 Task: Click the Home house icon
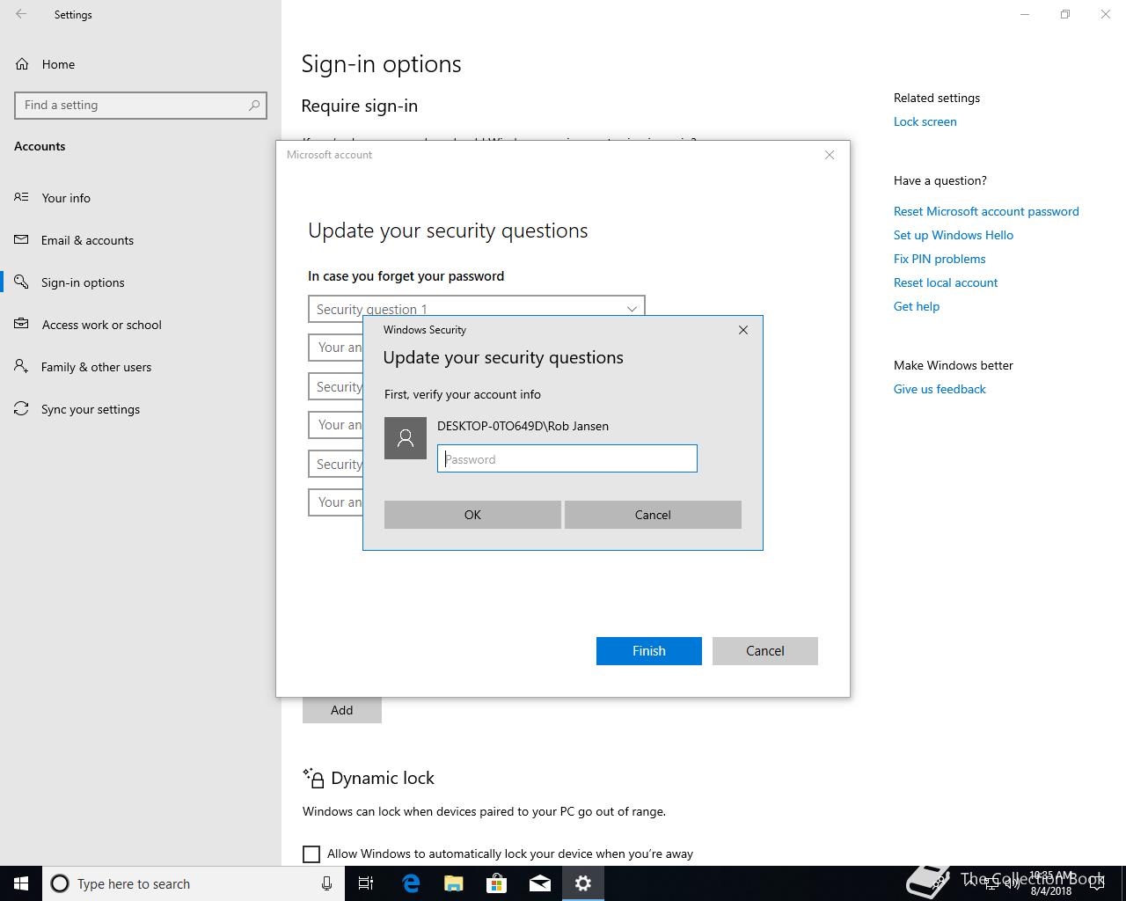click(22, 64)
